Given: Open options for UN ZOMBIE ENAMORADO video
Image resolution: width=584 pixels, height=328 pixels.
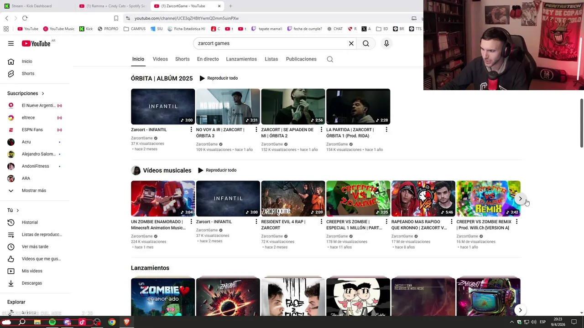Looking at the screenshot, I should point(191,222).
